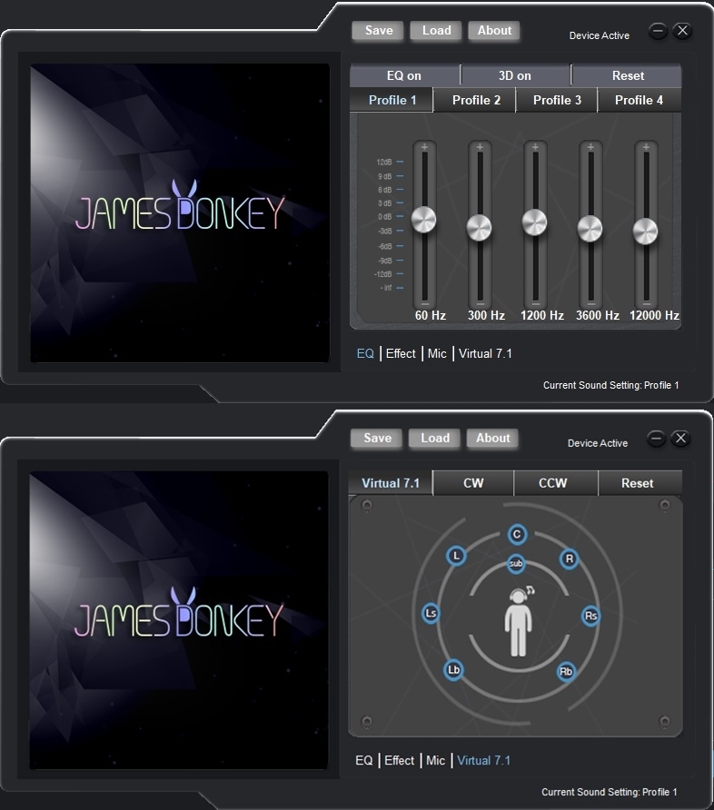This screenshot has width=714, height=810.
Task: Select the R front-right speaker icon
Action: pyautogui.click(x=569, y=559)
